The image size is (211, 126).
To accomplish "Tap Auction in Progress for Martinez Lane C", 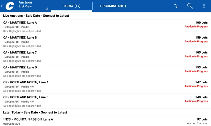I will [196, 56].
